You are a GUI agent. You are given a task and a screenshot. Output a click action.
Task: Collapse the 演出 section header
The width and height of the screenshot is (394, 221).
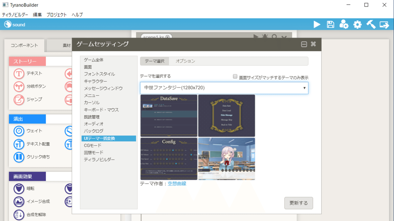click(28, 119)
